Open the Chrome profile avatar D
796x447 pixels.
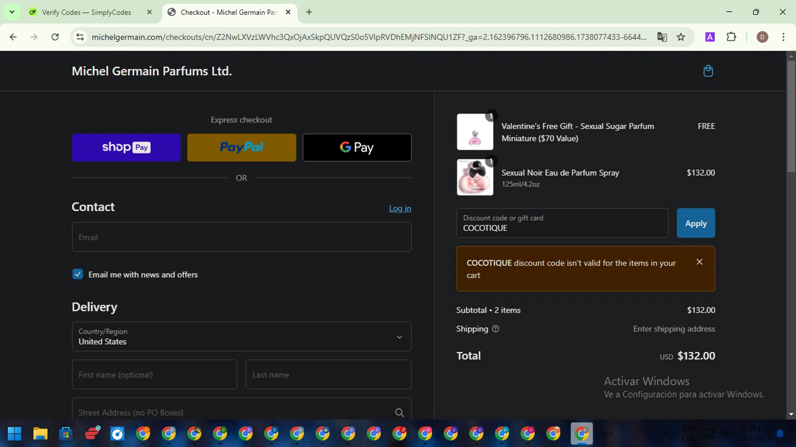coord(762,37)
